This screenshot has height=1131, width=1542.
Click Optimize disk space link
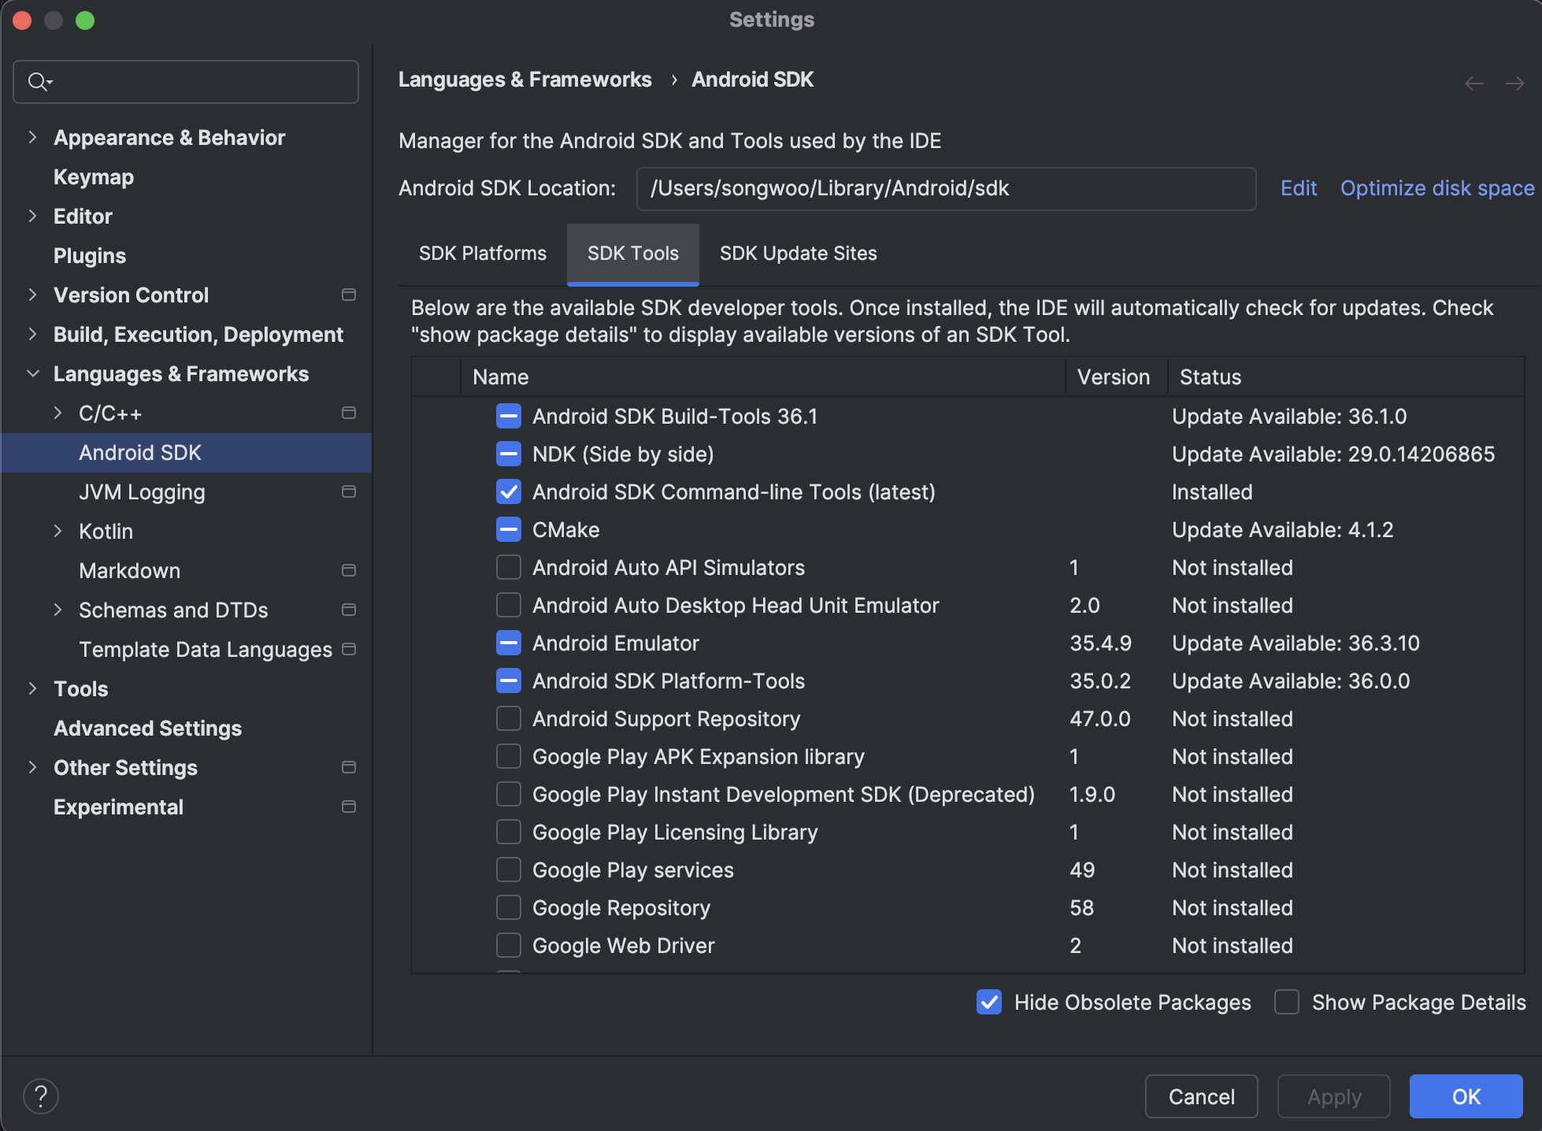click(1436, 188)
